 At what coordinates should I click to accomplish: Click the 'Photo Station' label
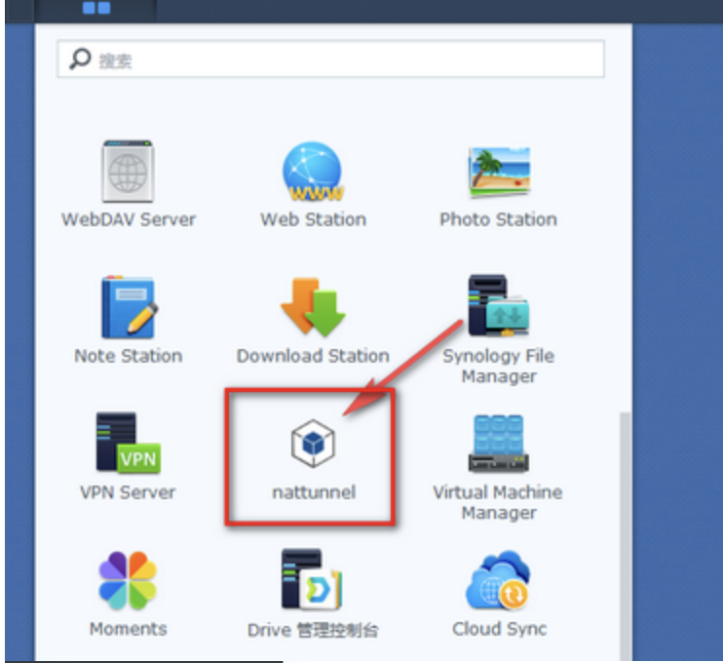pos(499,219)
